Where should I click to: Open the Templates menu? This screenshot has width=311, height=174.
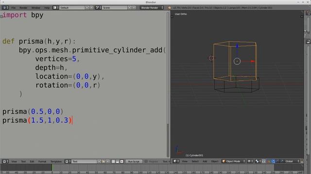(56, 161)
